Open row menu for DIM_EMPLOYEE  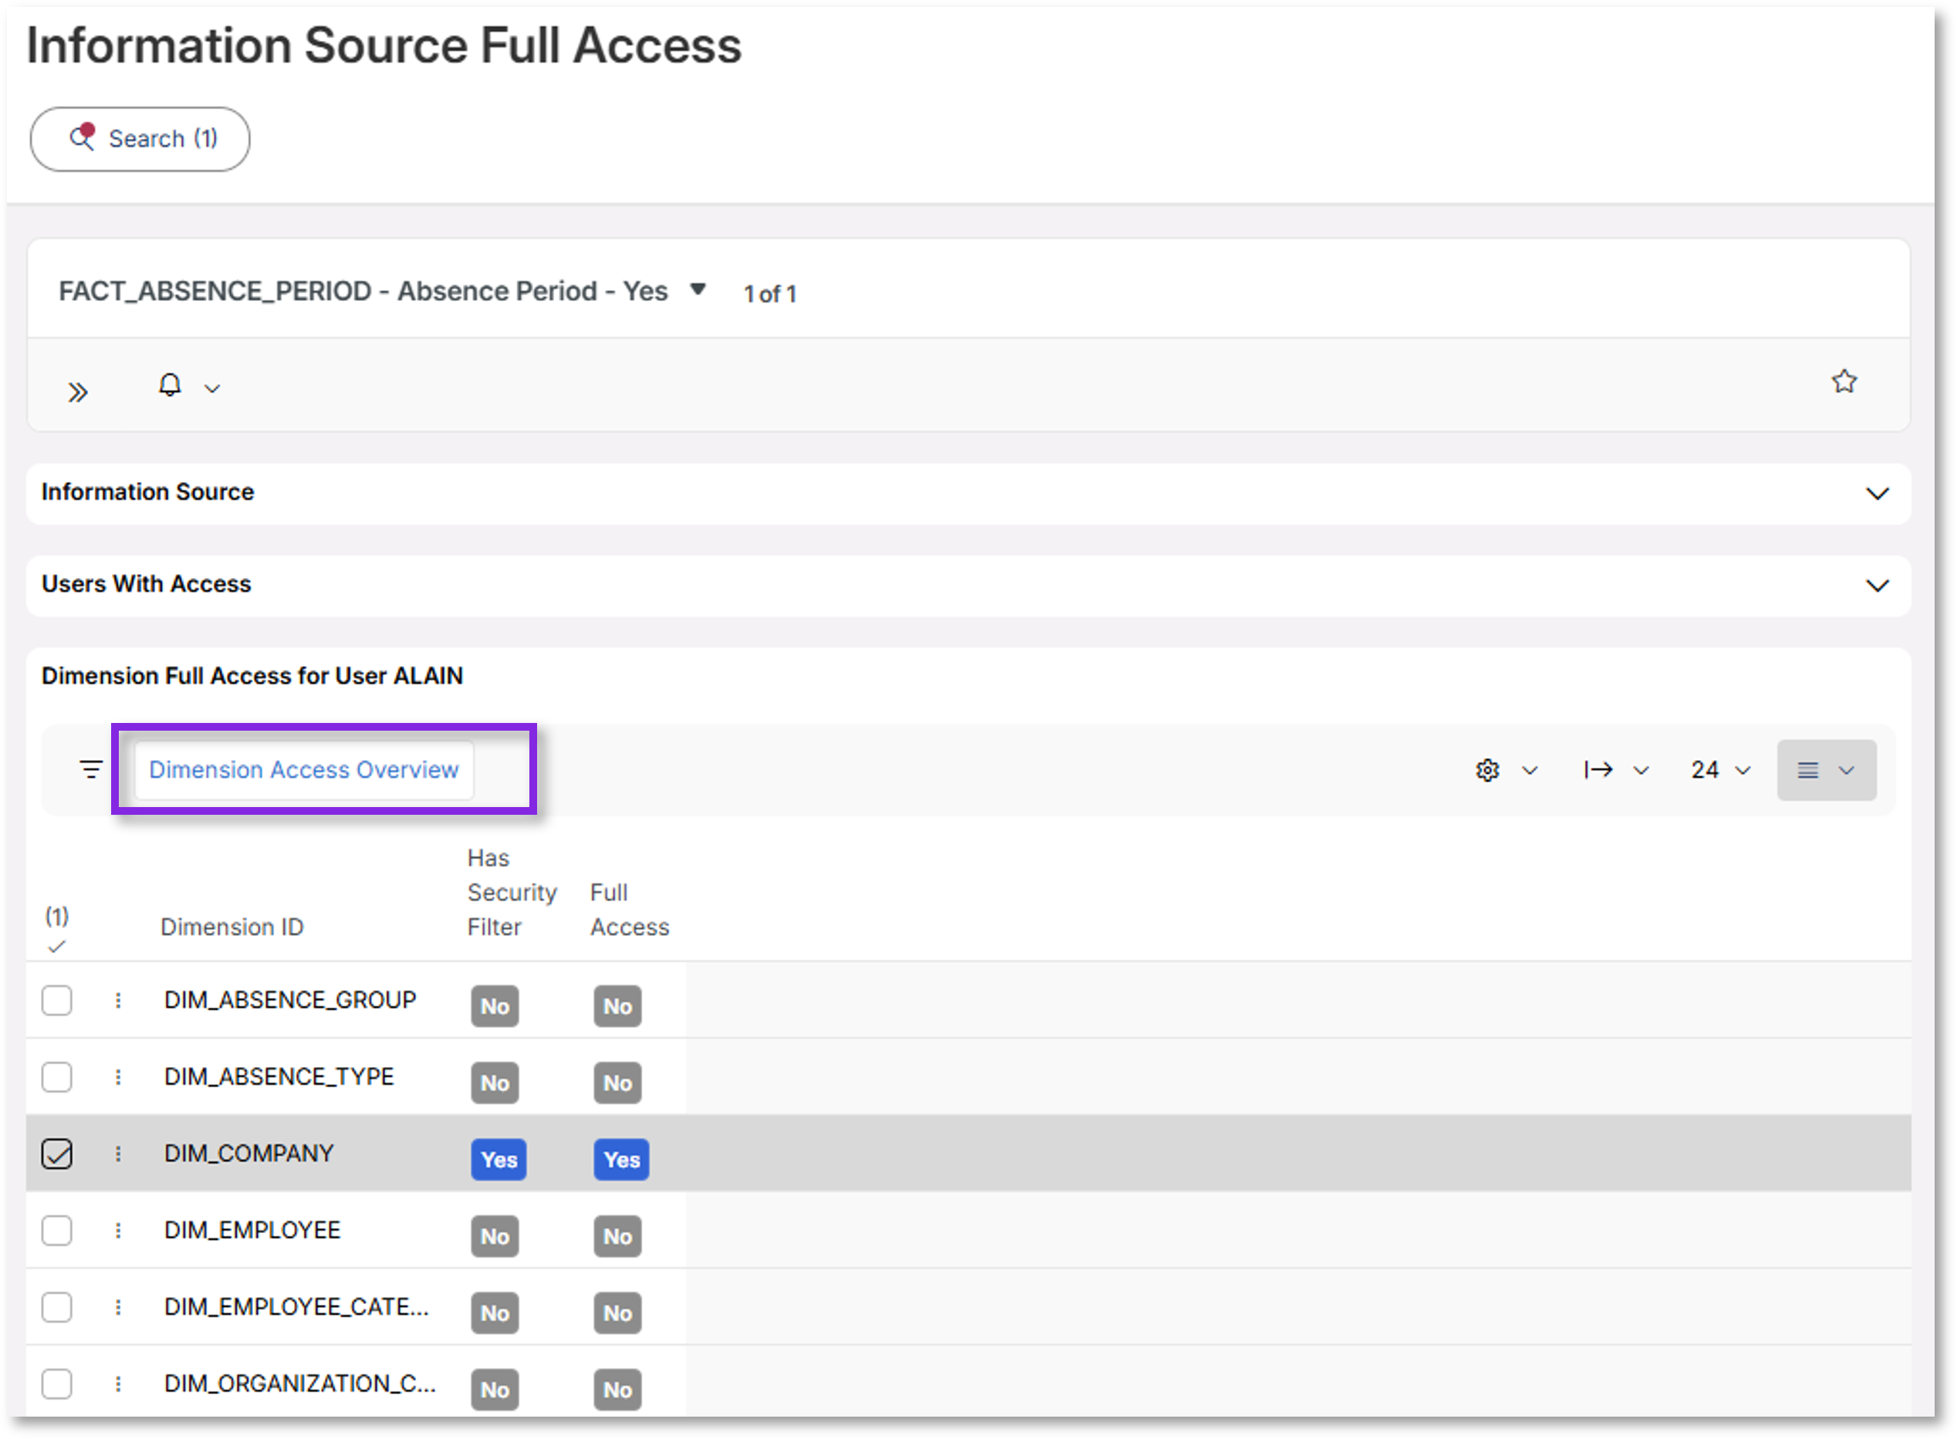point(117,1230)
